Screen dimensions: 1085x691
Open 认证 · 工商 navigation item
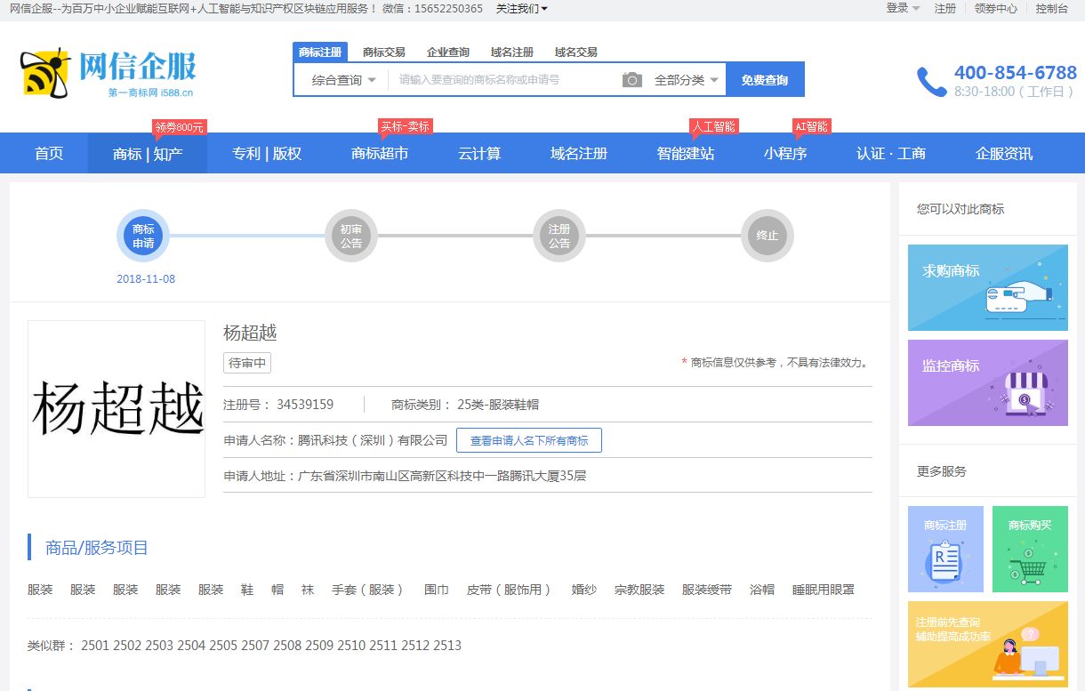tap(891, 154)
